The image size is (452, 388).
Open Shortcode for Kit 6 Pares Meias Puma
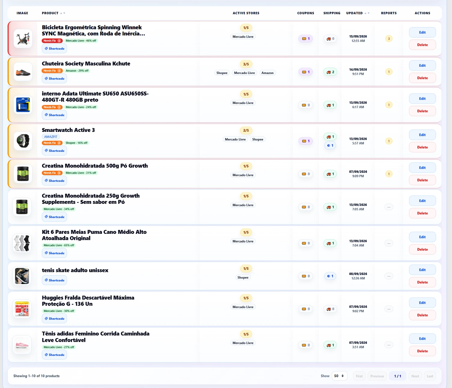point(54,253)
